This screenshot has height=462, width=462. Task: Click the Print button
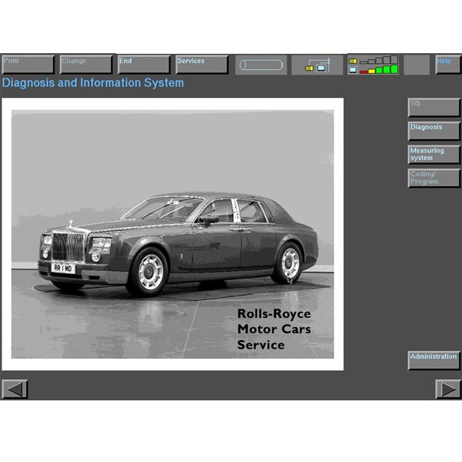(28, 64)
